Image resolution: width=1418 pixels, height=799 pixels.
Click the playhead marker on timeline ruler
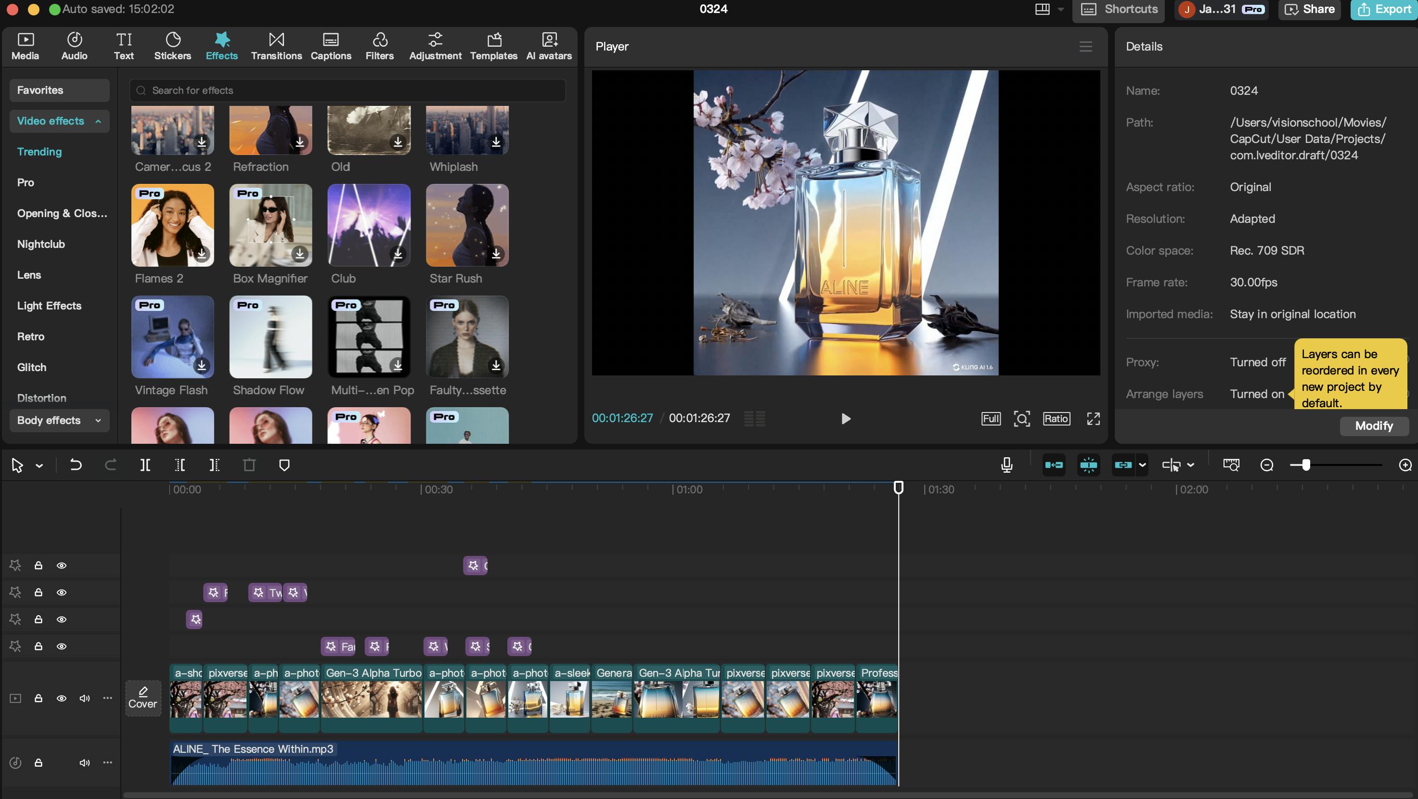pyautogui.click(x=898, y=488)
